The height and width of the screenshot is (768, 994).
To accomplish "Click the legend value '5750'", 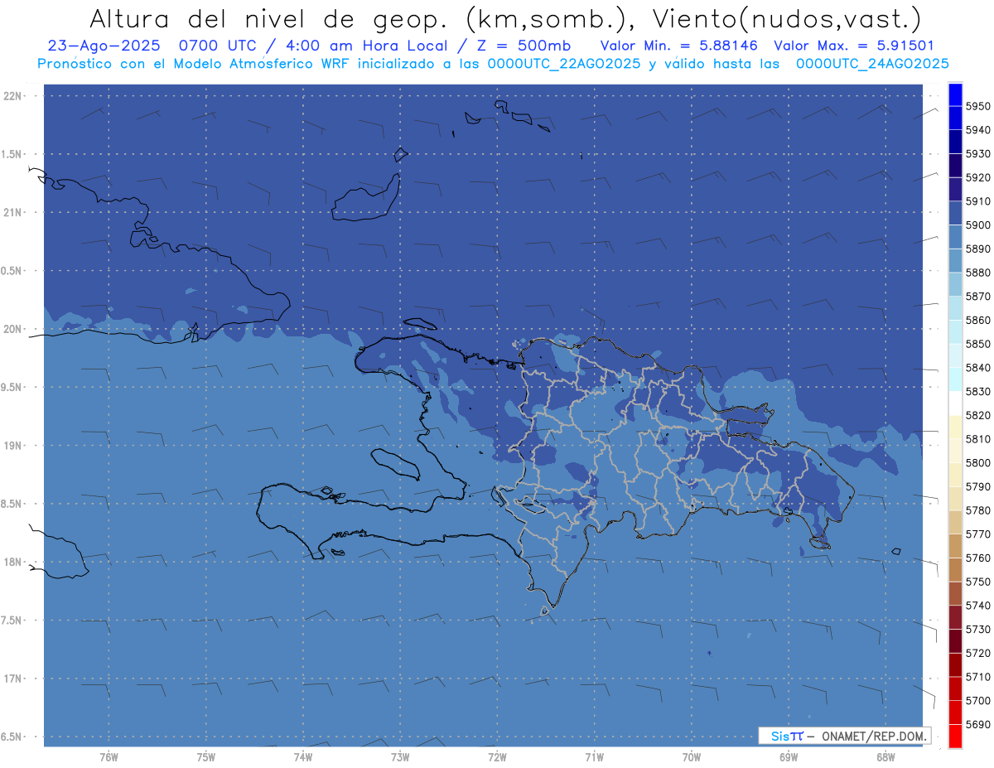I will tap(977, 582).
